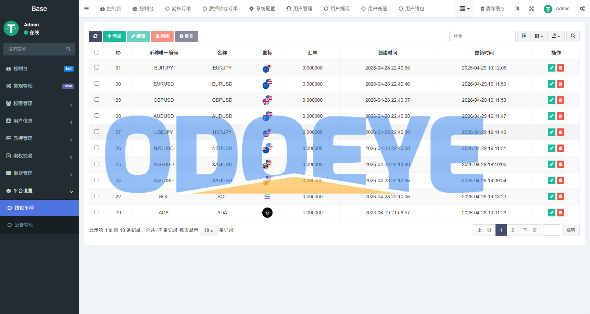Image resolution: width=590 pixels, height=314 pixels.
Task: Switch to the 用户管理 tab
Action: coord(299,9)
